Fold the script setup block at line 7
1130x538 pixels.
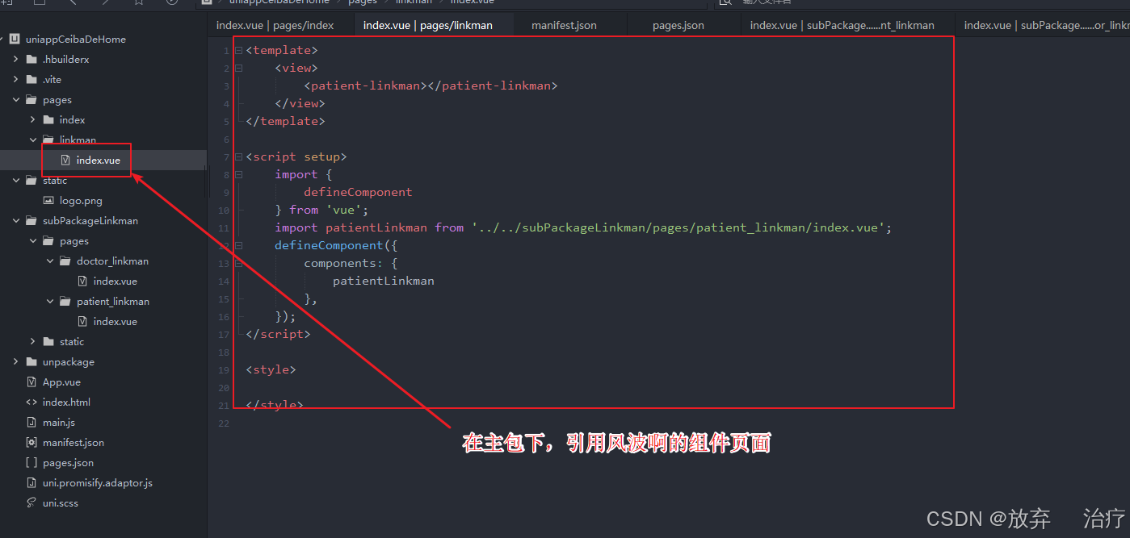point(238,156)
